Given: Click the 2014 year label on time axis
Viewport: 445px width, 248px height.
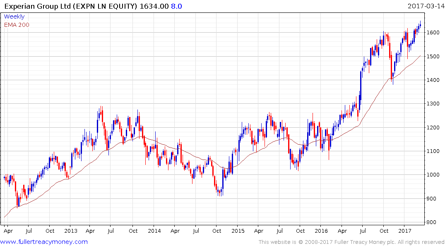Looking at the screenshot, I should (154, 231).
